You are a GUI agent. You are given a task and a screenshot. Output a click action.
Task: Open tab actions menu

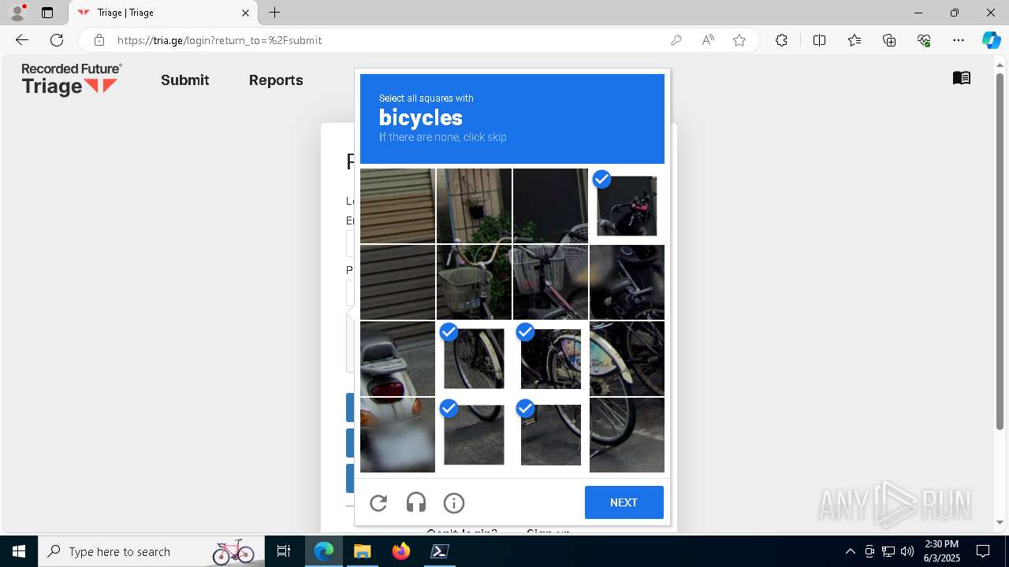point(47,13)
